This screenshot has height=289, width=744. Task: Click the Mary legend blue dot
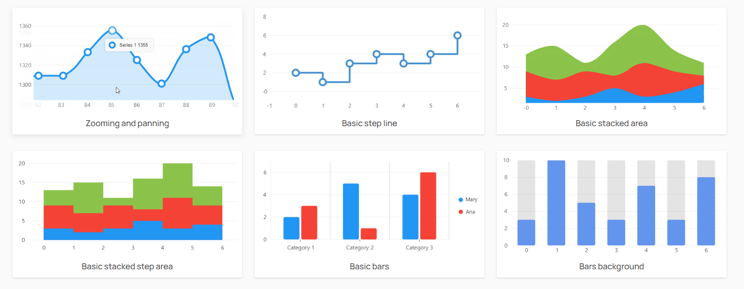coord(461,200)
